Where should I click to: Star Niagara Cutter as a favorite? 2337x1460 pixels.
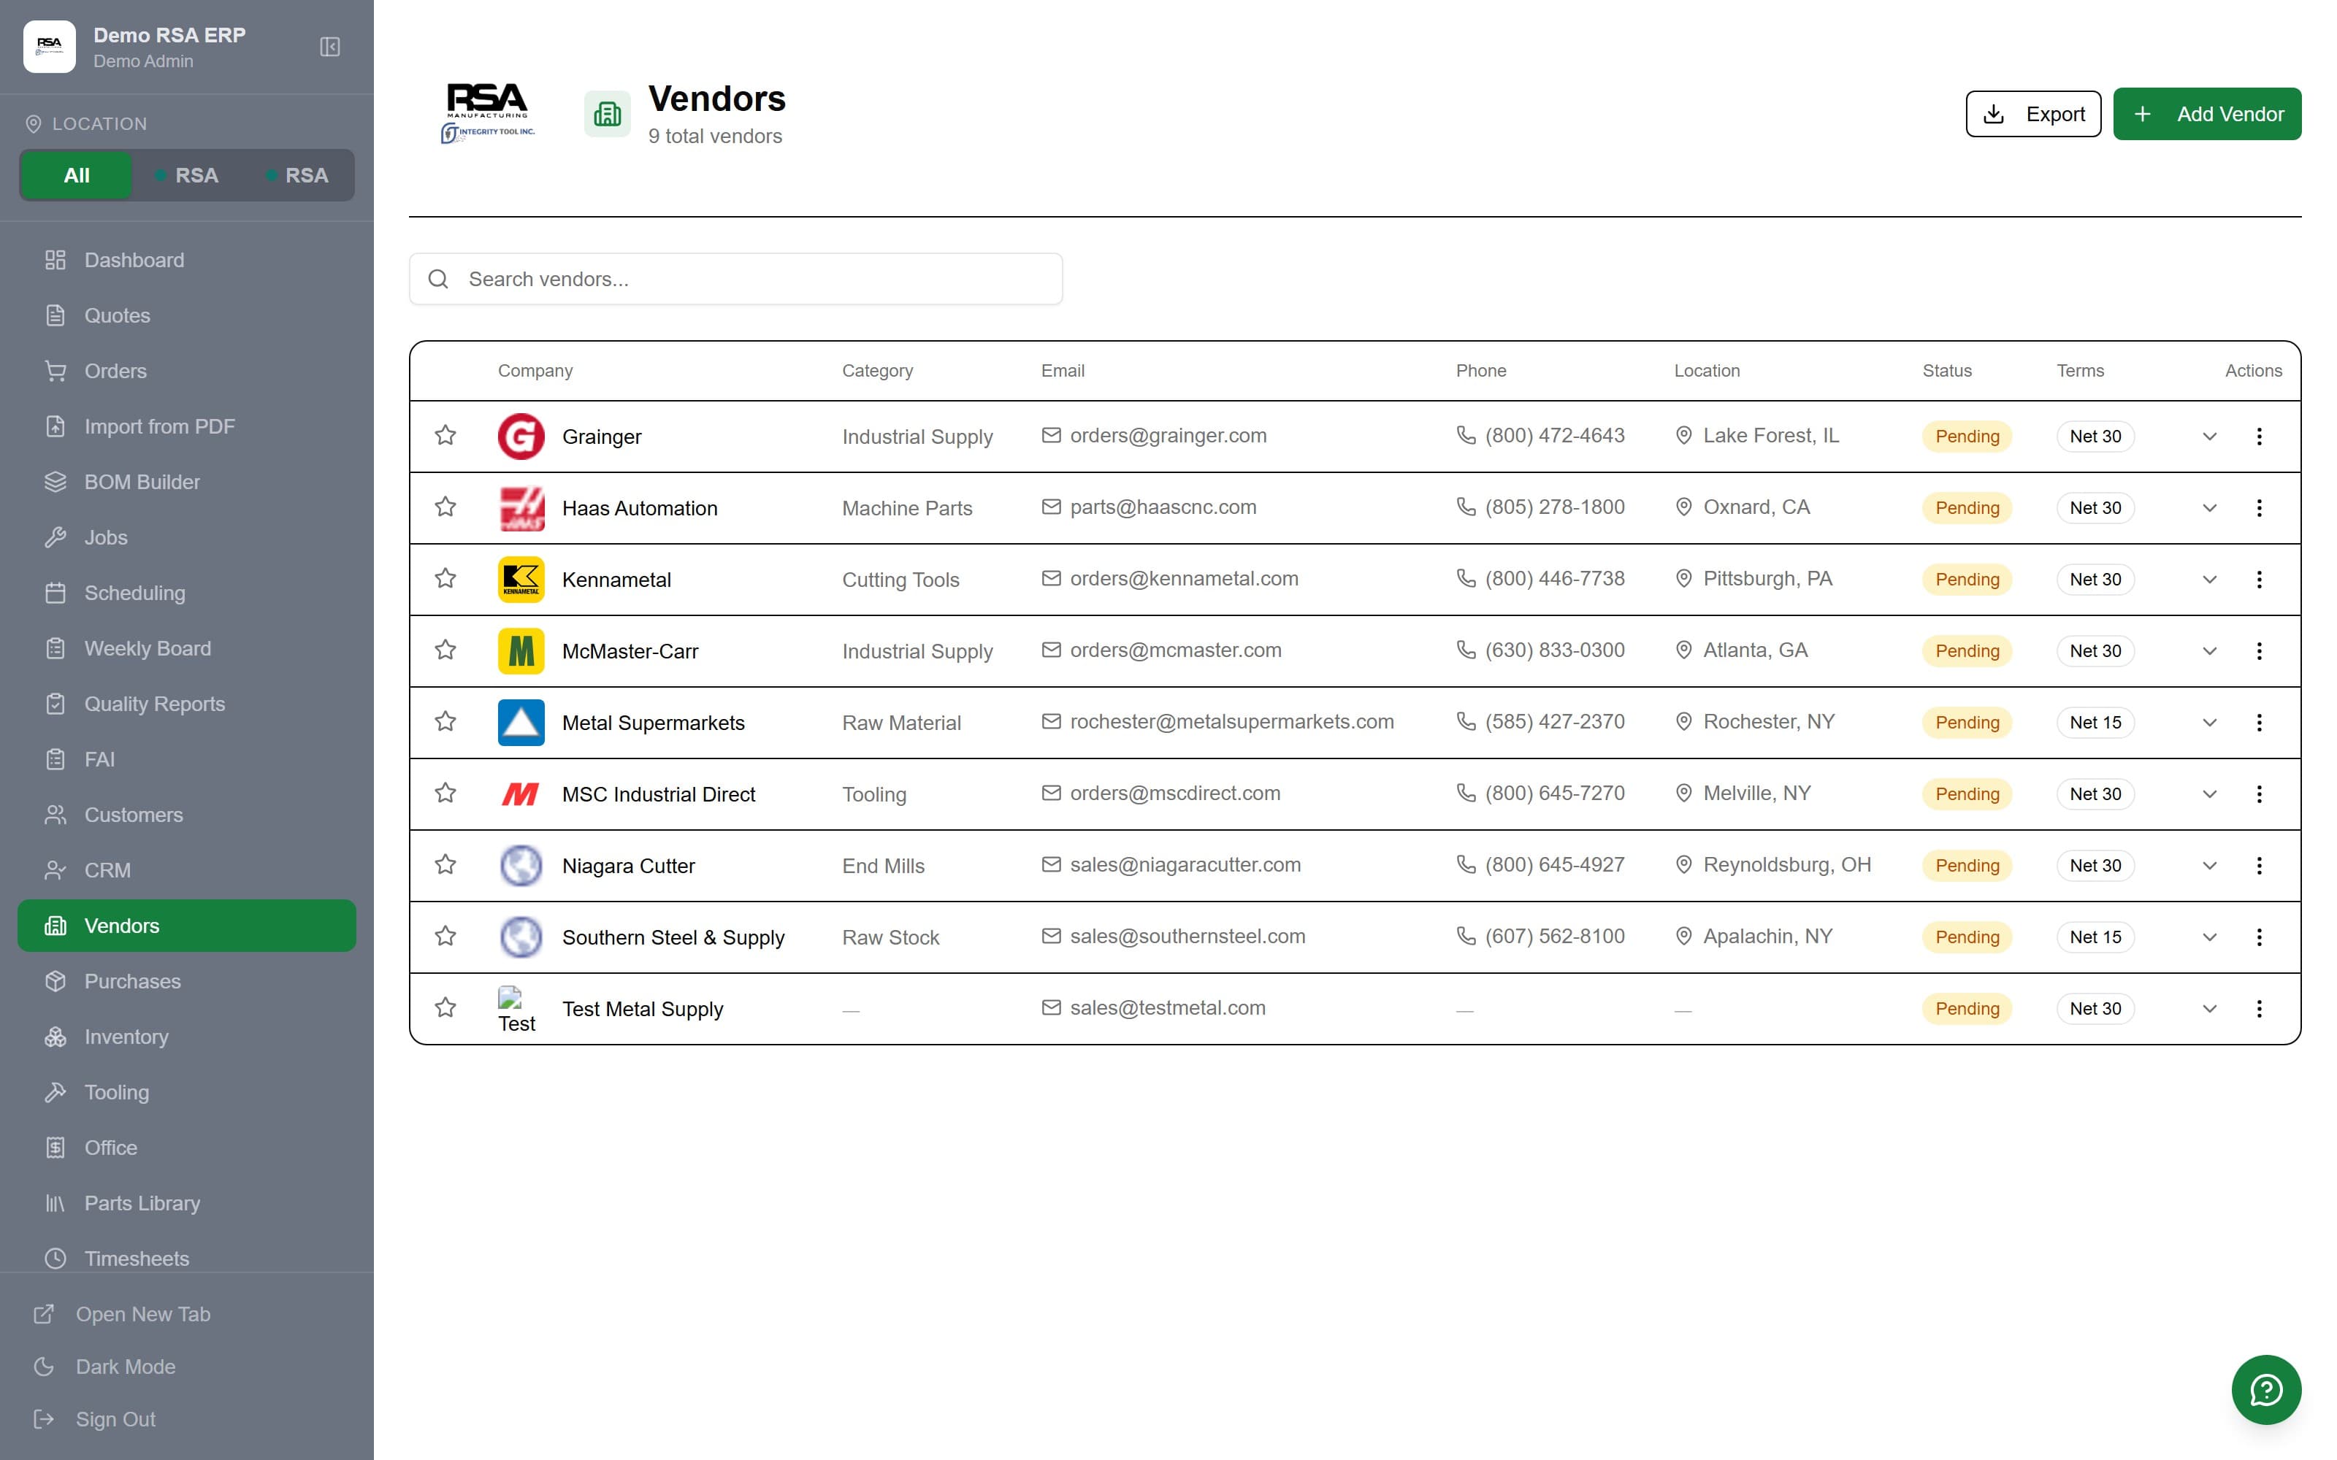(445, 864)
